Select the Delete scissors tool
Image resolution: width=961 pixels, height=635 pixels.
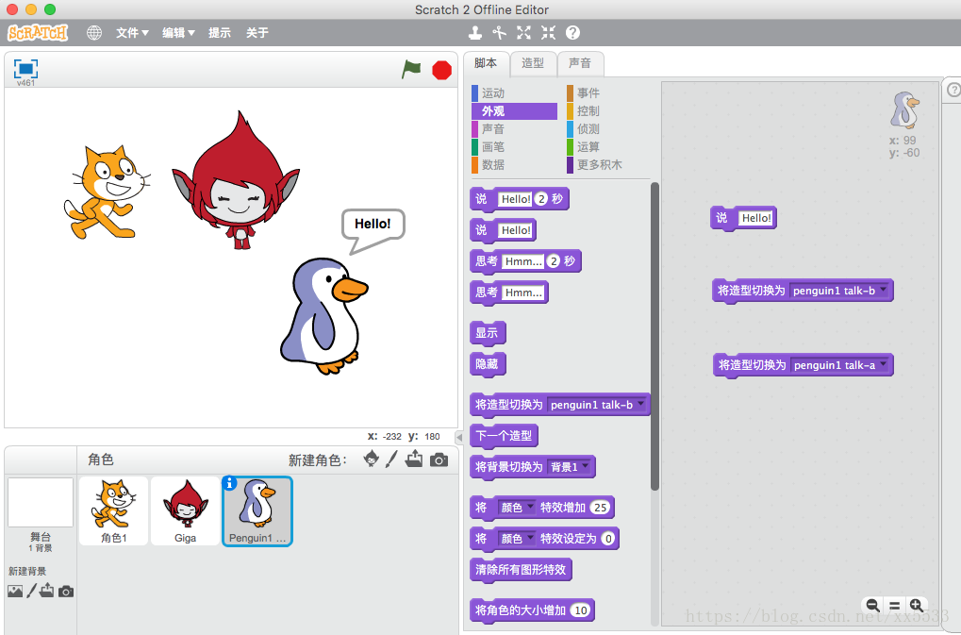(x=500, y=32)
